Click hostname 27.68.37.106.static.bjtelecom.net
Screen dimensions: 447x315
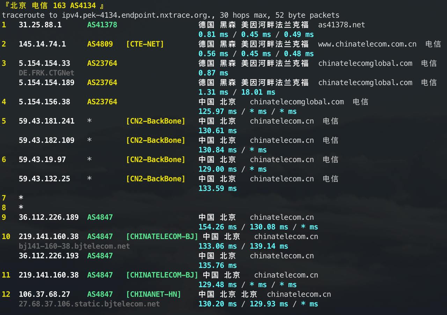89,304
